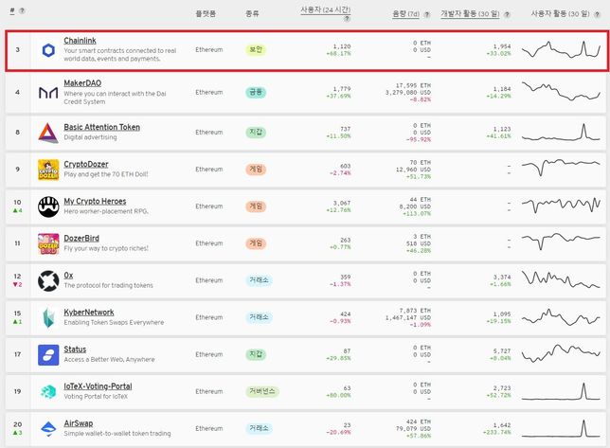Click the 0x protocol logo
This screenshot has width=610, height=448.
click(48, 280)
